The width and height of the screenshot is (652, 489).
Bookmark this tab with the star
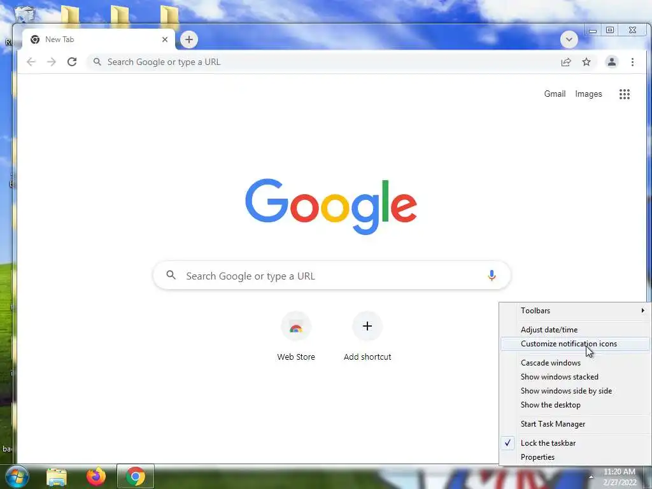point(586,62)
